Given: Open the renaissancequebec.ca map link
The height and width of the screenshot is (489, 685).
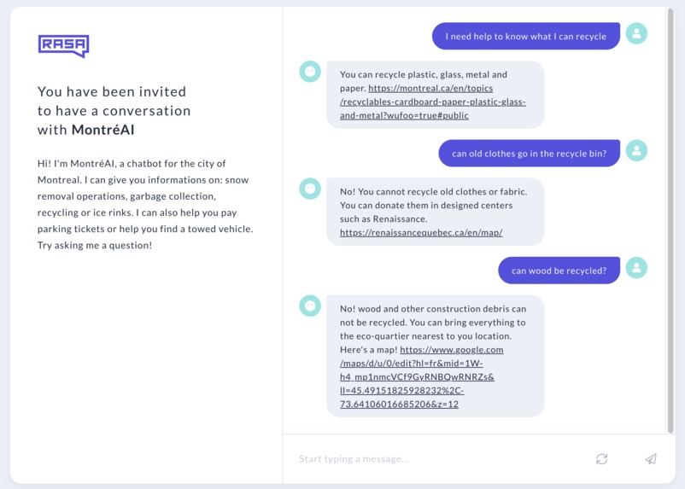Looking at the screenshot, I should [x=421, y=233].
